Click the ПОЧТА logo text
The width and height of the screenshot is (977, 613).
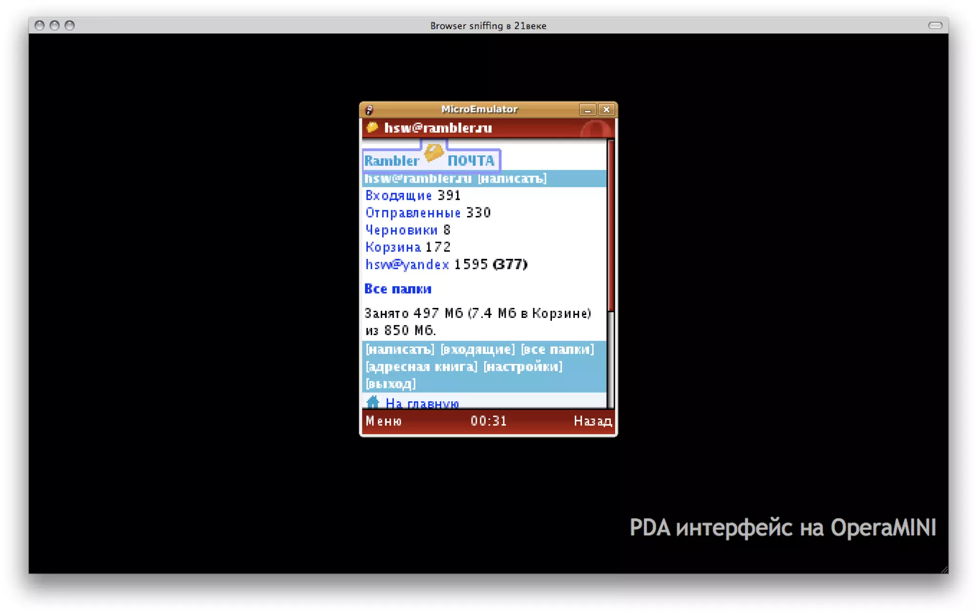point(471,161)
